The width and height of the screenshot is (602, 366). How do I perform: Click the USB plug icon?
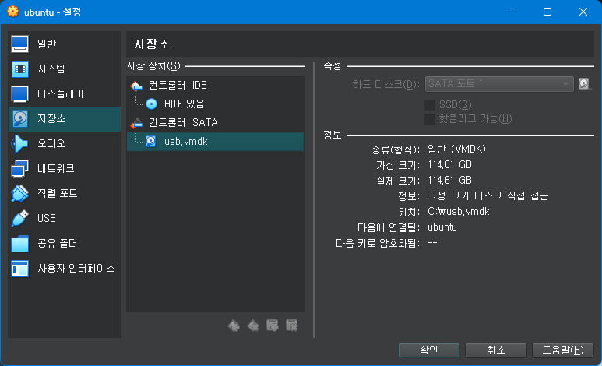(x=19, y=218)
